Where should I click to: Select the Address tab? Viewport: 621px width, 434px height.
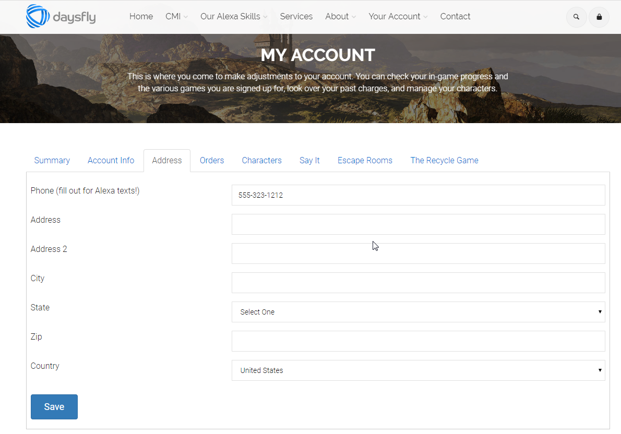(x=167, y=160)
